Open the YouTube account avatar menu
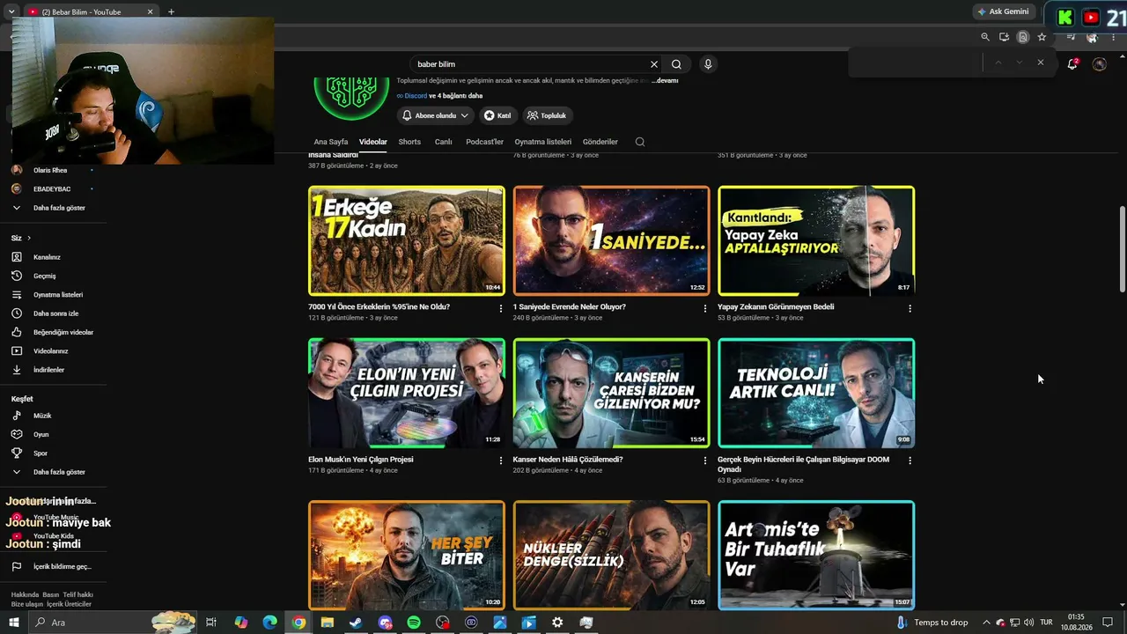 1099,64
